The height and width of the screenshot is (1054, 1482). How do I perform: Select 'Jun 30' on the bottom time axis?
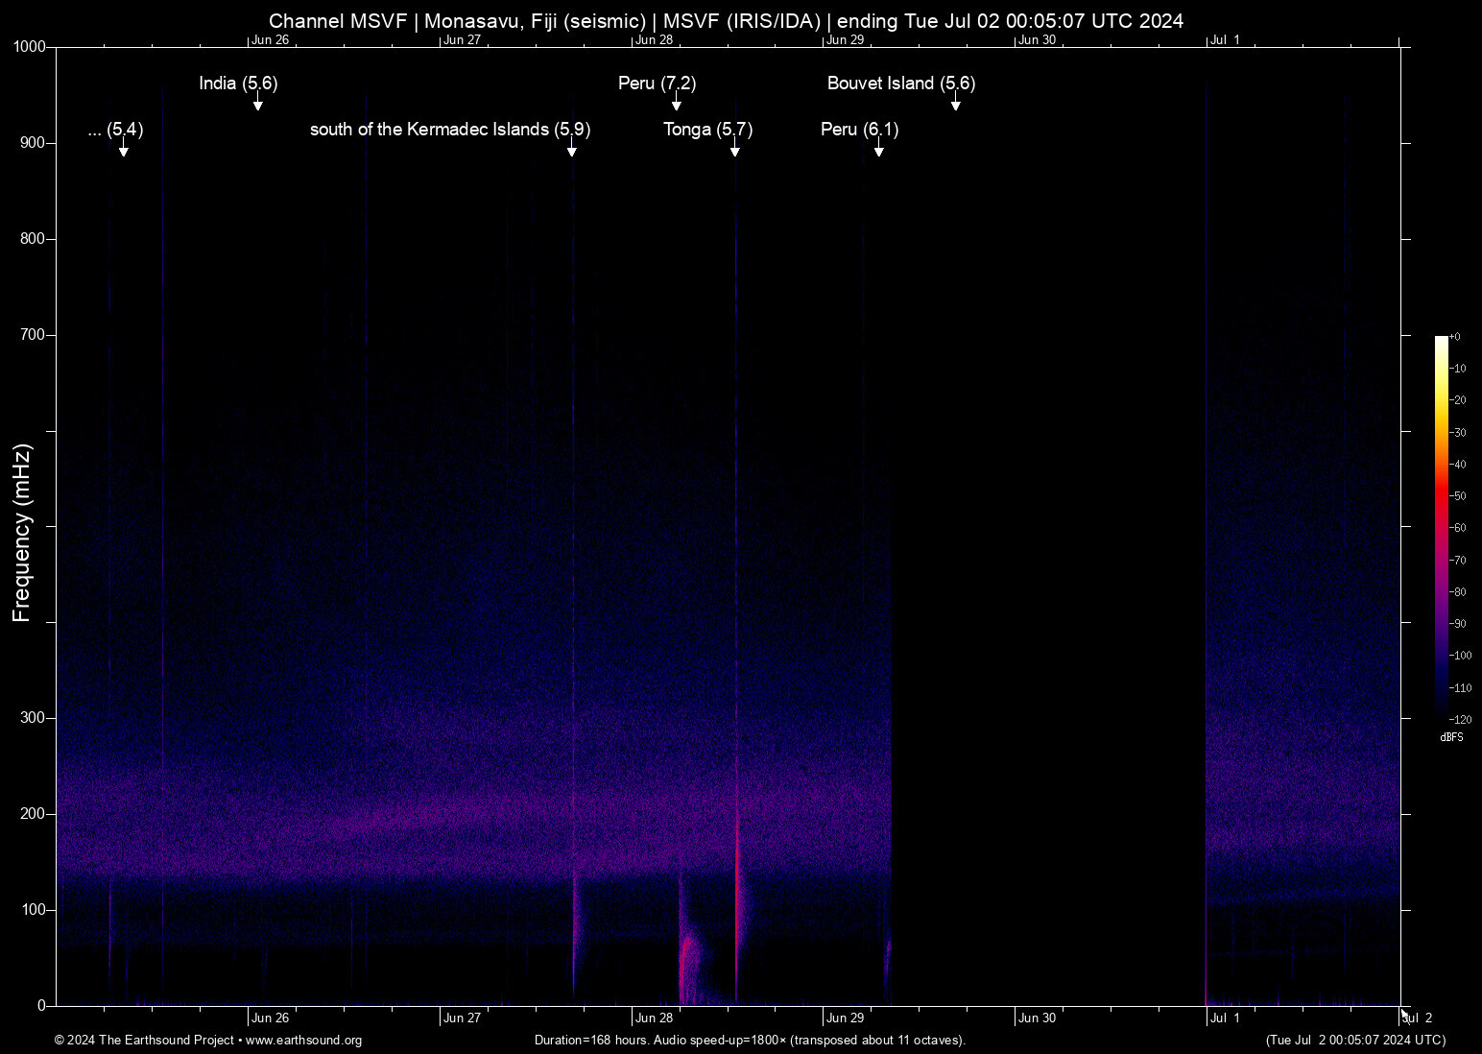(1038, 1018)
